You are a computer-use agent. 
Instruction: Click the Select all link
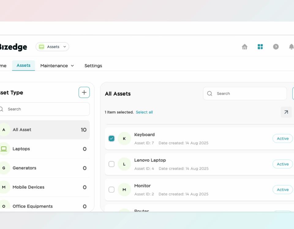[144, 112]
